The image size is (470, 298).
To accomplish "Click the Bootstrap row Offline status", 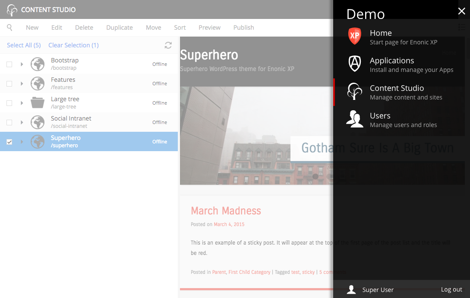I will click(x=160, y=64).
